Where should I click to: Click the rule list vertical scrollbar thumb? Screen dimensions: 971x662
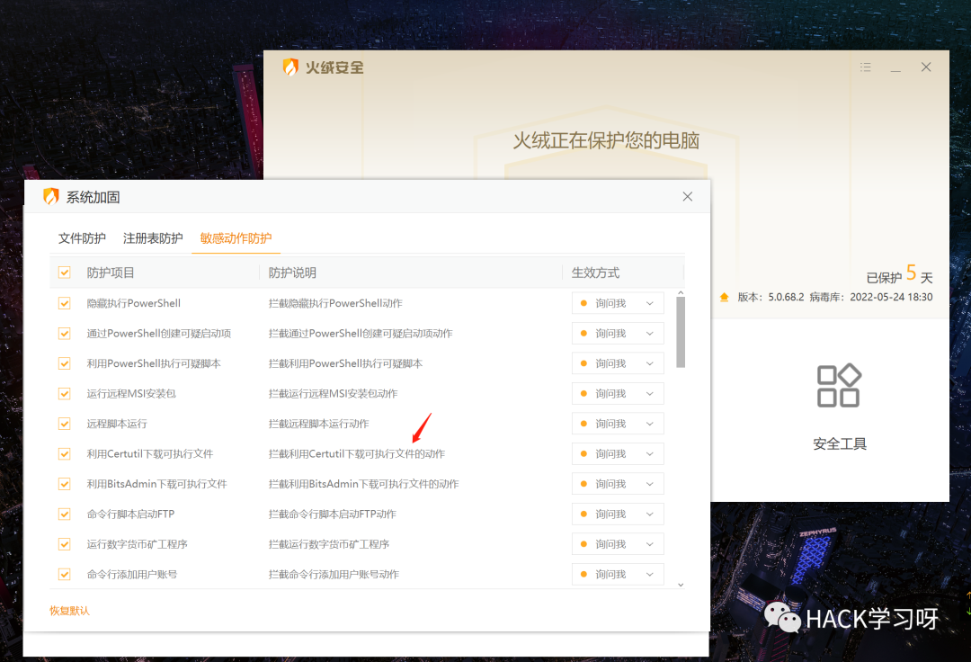coord(681,331)
